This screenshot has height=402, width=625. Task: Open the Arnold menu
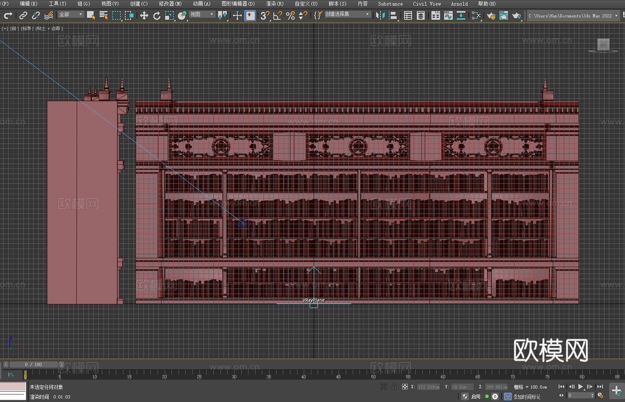(459, 4)
